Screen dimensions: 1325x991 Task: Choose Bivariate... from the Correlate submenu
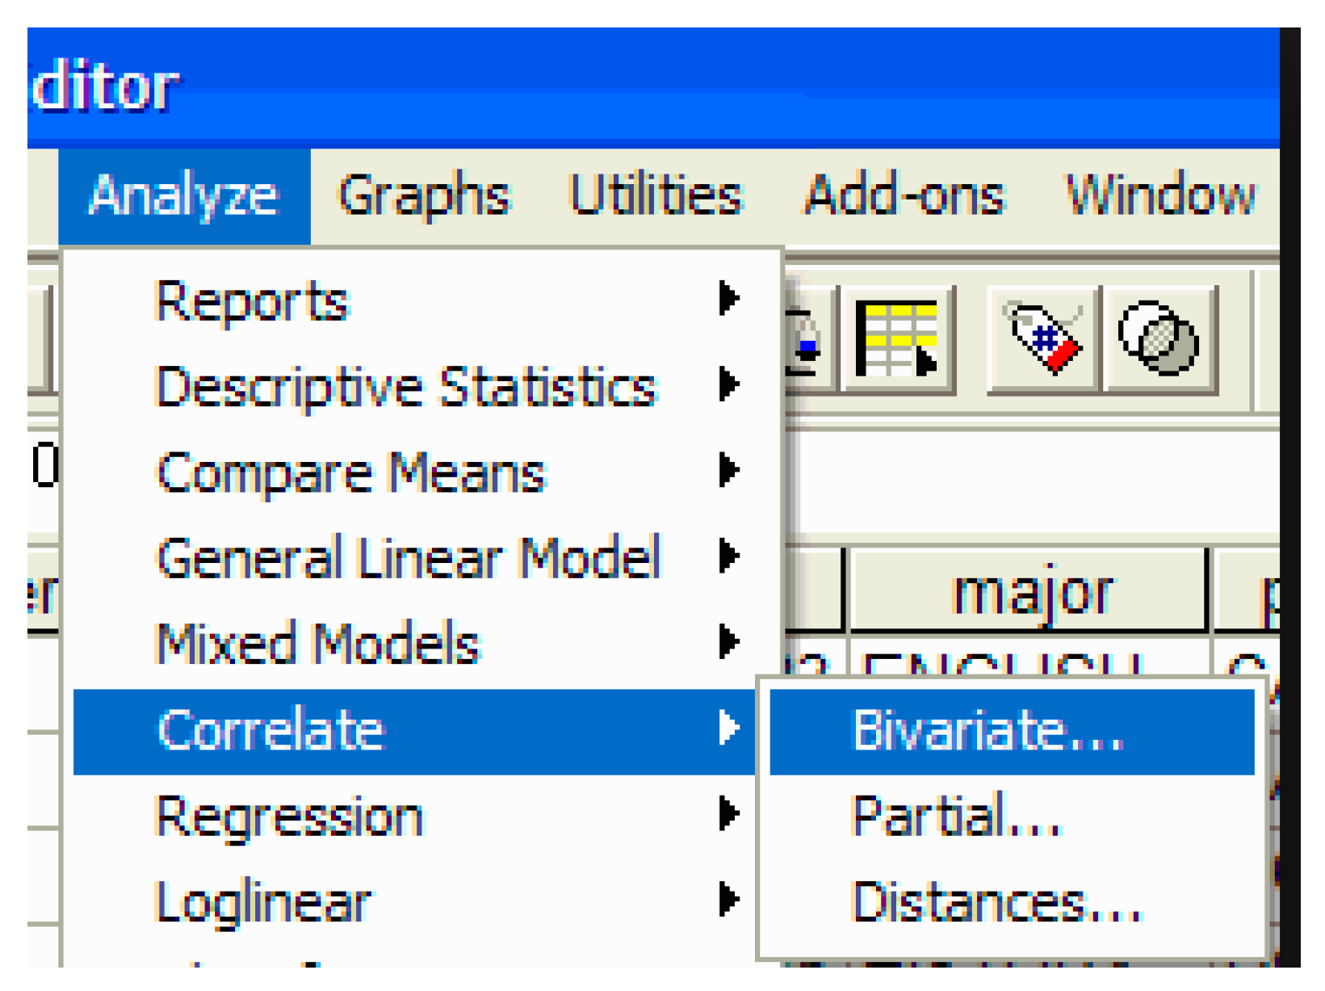tap(987, 731)
